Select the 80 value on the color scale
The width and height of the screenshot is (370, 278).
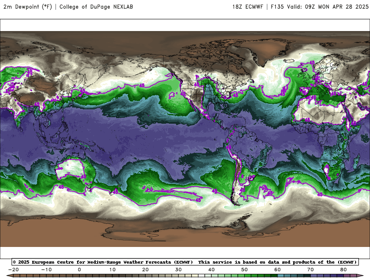(x=344, y=270)
